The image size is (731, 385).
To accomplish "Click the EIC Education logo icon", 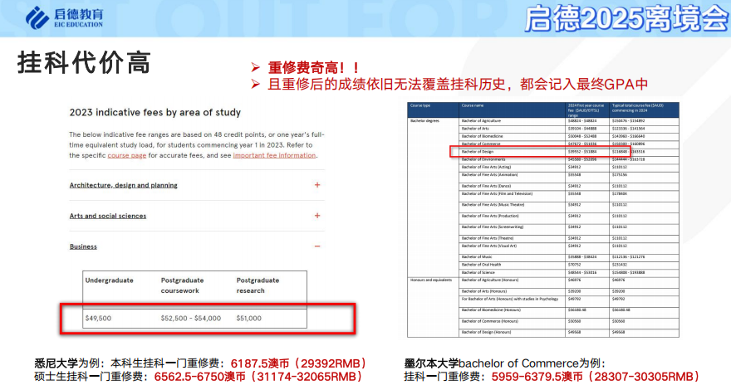I will pos(37,17).
